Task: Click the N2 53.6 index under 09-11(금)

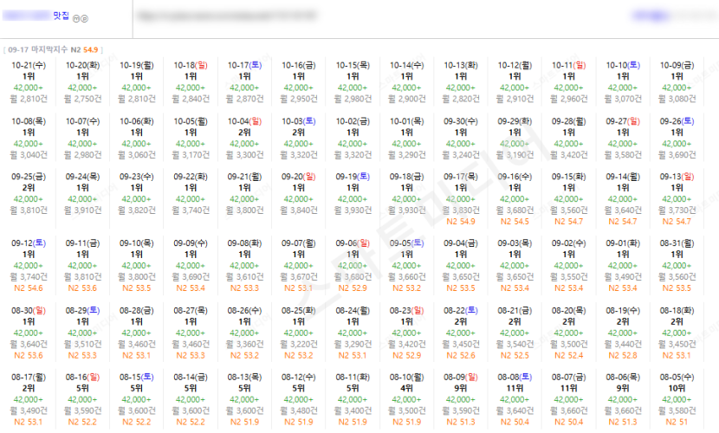Action: click(82, 288)
